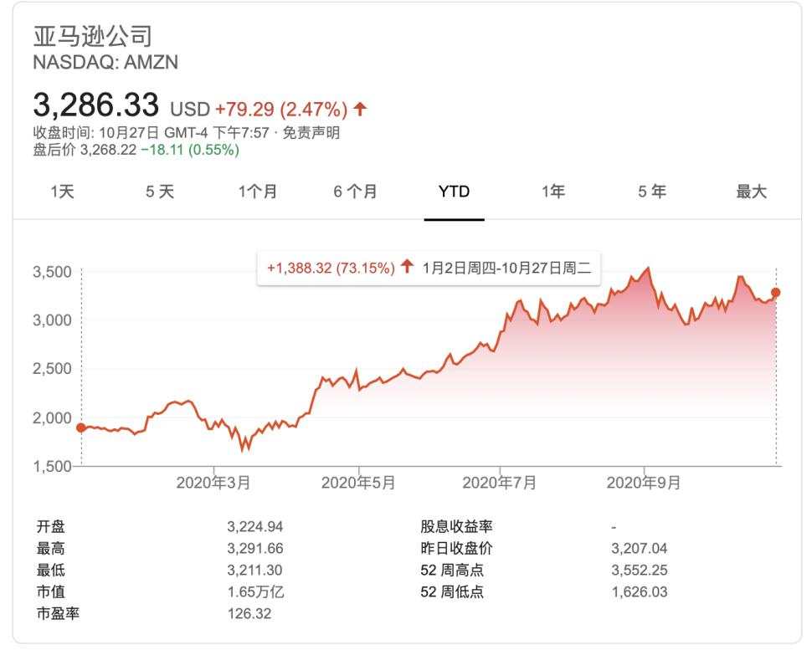Click the 52 周高点 value 3,552.25
812x650 pixels.
(x=640, y=570)
